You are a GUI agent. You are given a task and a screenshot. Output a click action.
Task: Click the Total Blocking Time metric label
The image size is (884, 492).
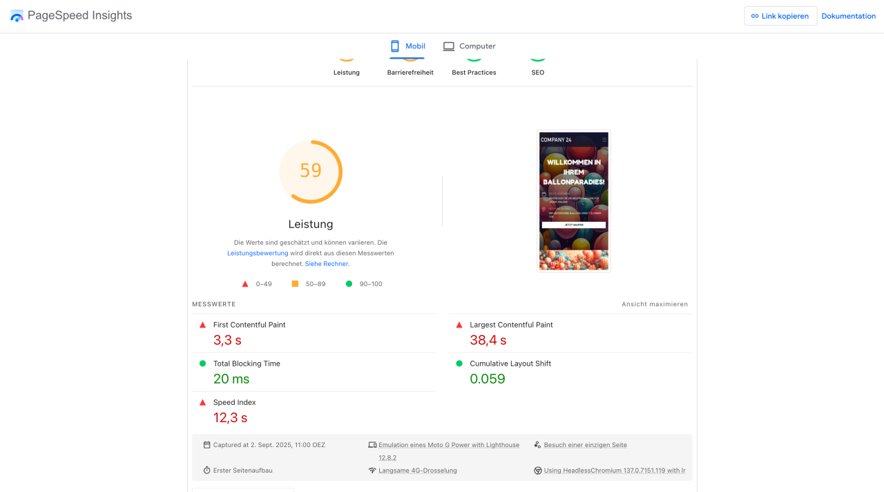[x=247, y=363]
